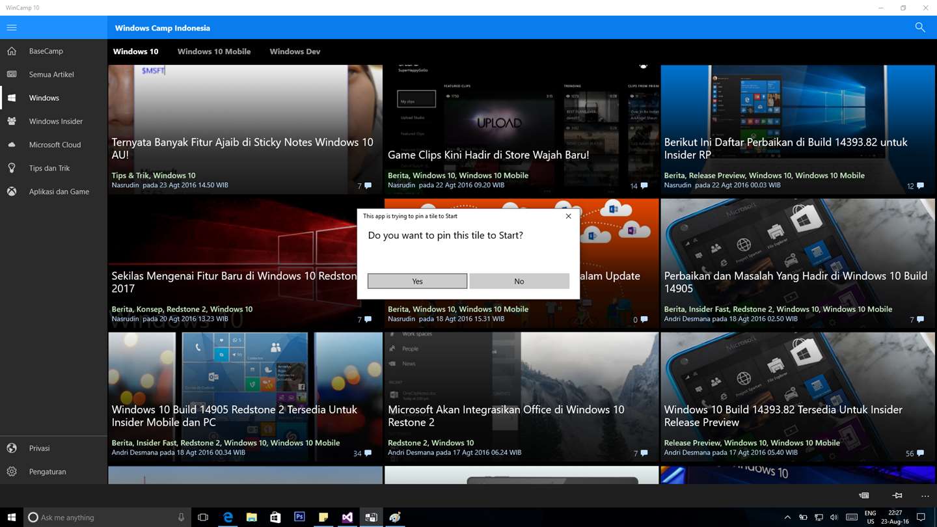Click the Tips dan Trik lightbulb icon
Viewport: 937px width, 527px height.
[x=12, y=168]
